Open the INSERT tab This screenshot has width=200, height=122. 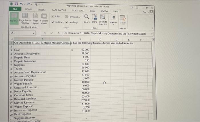pos(42,9)
